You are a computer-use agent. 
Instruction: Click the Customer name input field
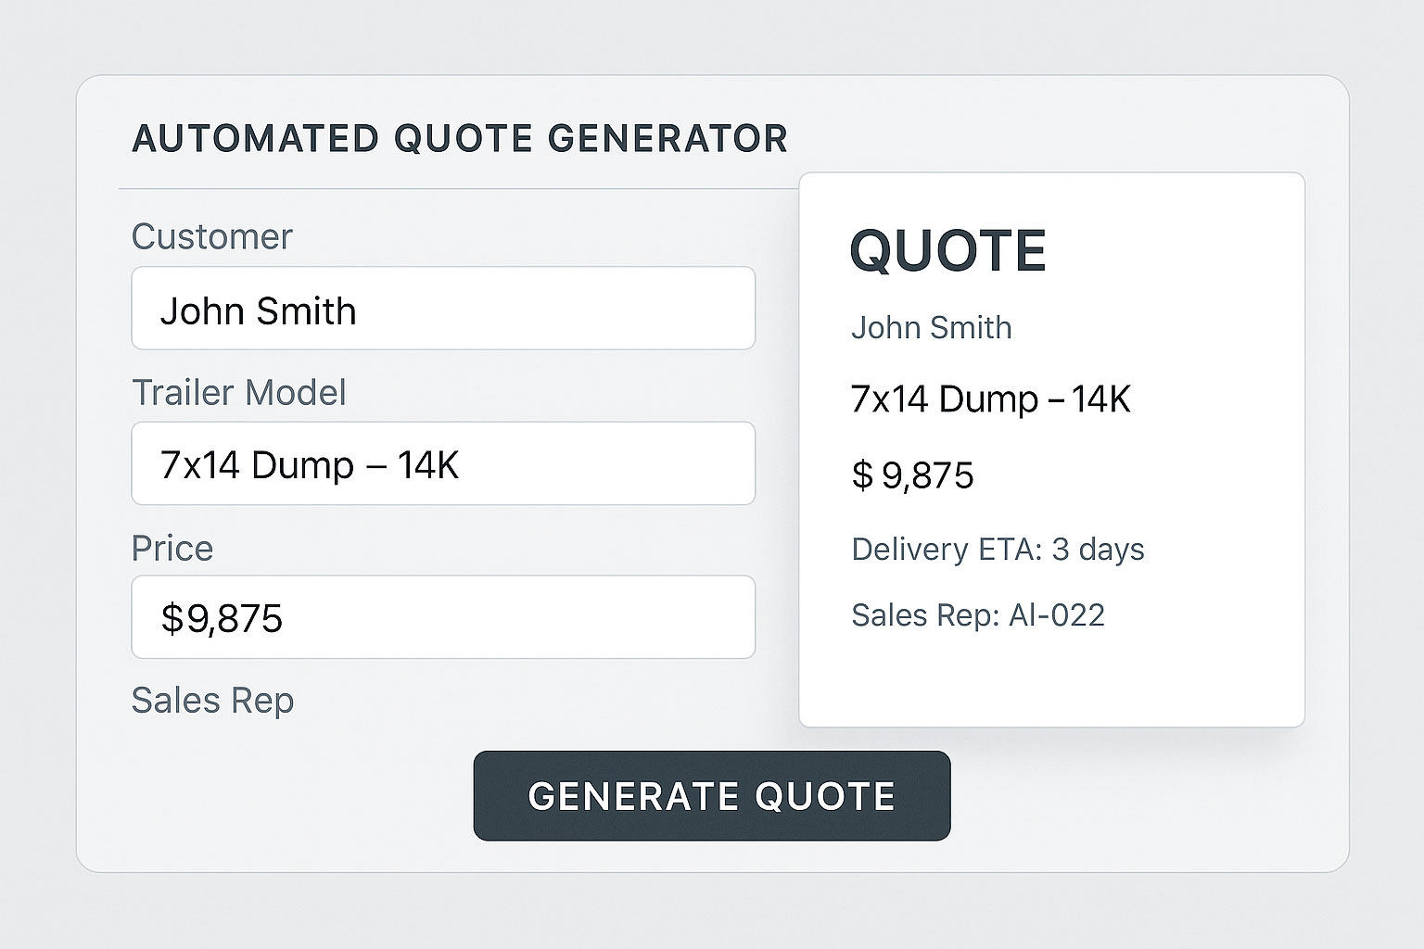443,309
